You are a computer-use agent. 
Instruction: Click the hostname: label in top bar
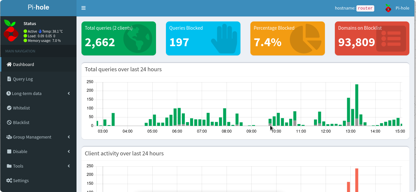pyautogui.click(x=345, y=8)
